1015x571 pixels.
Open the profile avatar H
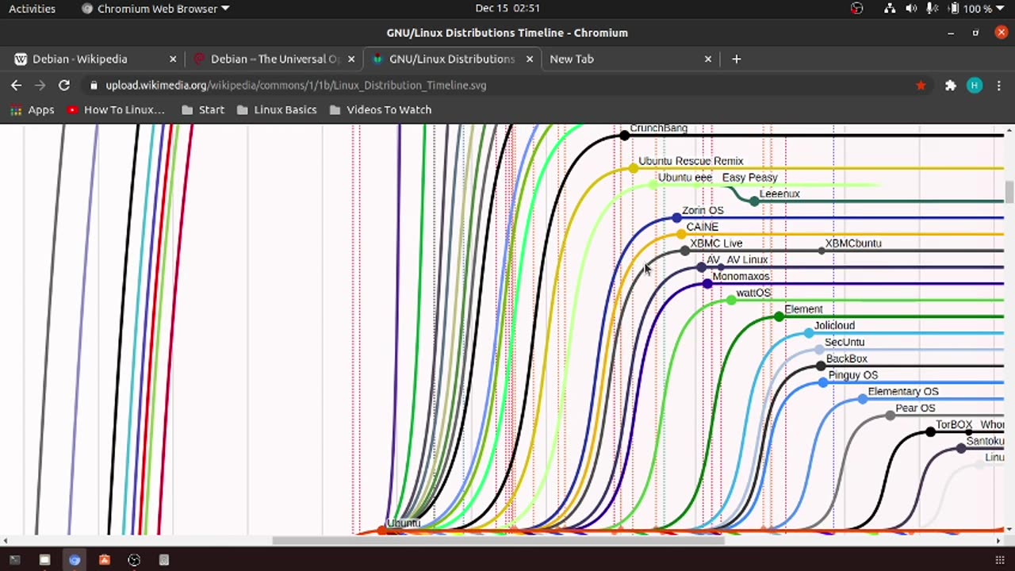pyautogui.click(x=975, y=85)
